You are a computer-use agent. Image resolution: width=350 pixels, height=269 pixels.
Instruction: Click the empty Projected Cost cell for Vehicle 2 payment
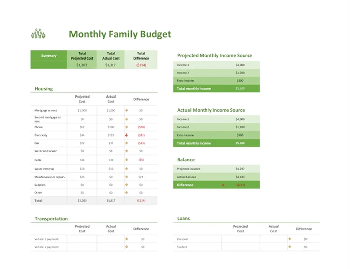[x=82, y=247]
